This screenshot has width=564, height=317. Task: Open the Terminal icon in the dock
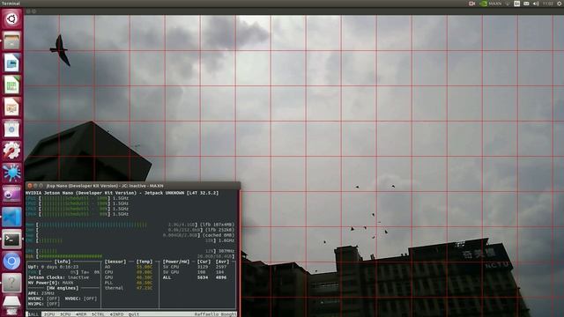11,239
